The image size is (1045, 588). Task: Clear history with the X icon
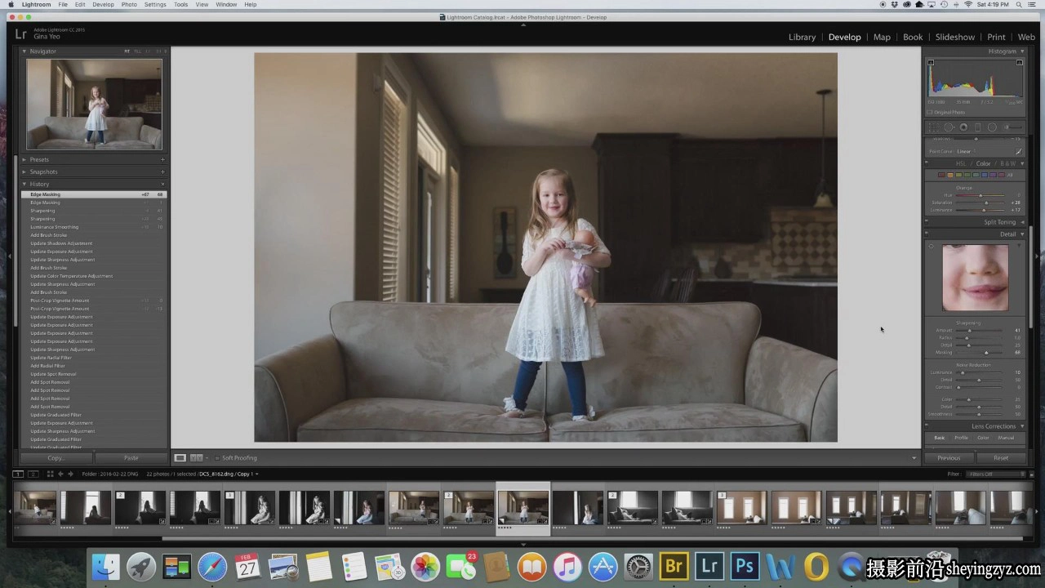162,185
